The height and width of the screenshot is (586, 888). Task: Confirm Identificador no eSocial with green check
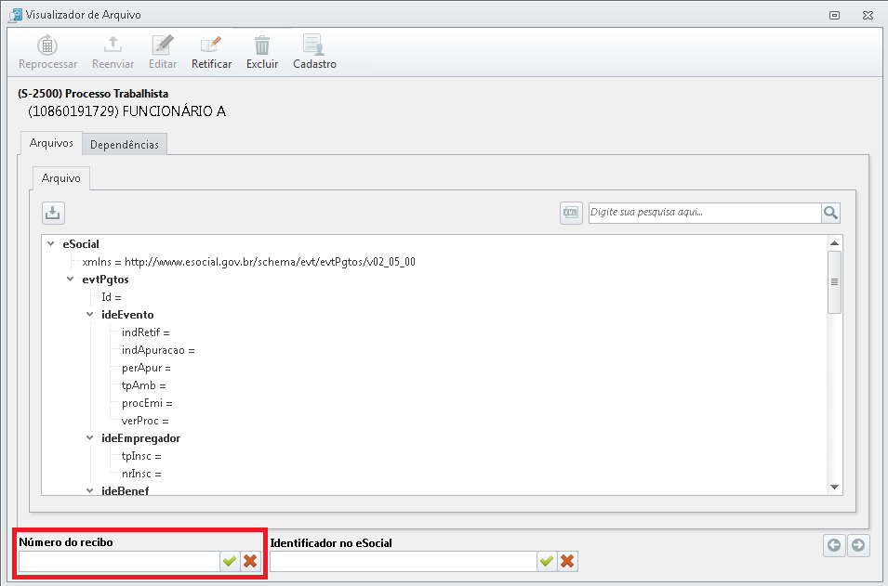[x=547, y=561]
